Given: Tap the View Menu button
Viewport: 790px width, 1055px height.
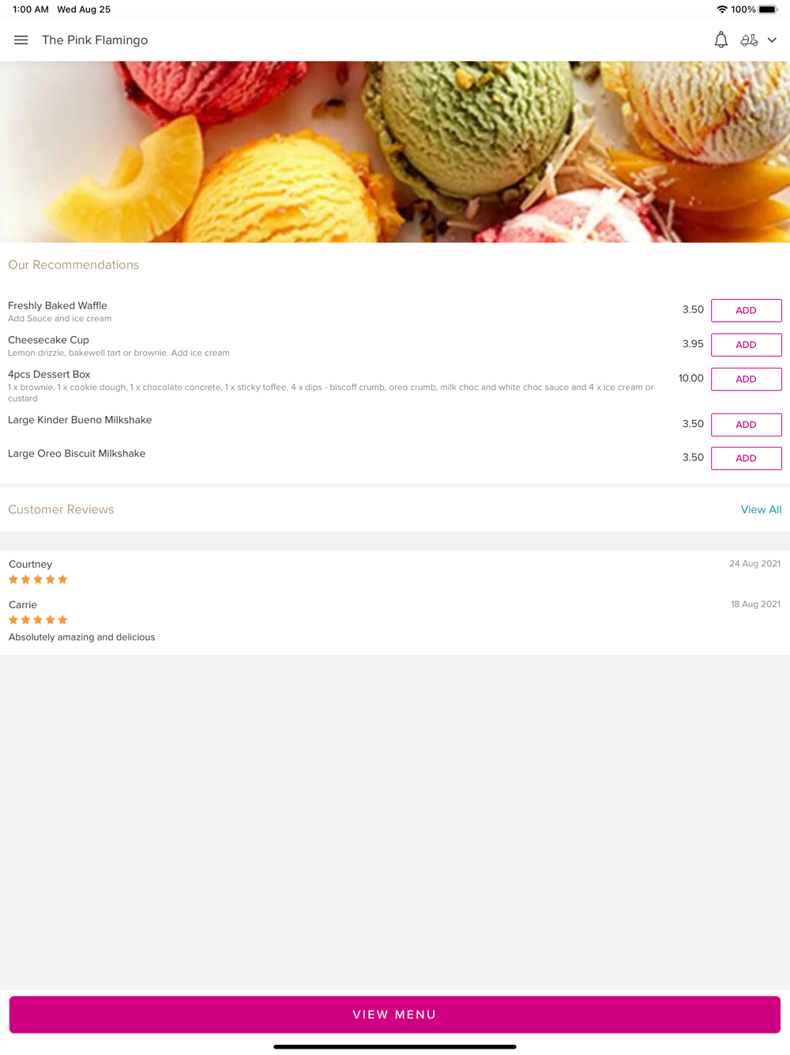Looking at the screenshot, I should (395, 1015).
